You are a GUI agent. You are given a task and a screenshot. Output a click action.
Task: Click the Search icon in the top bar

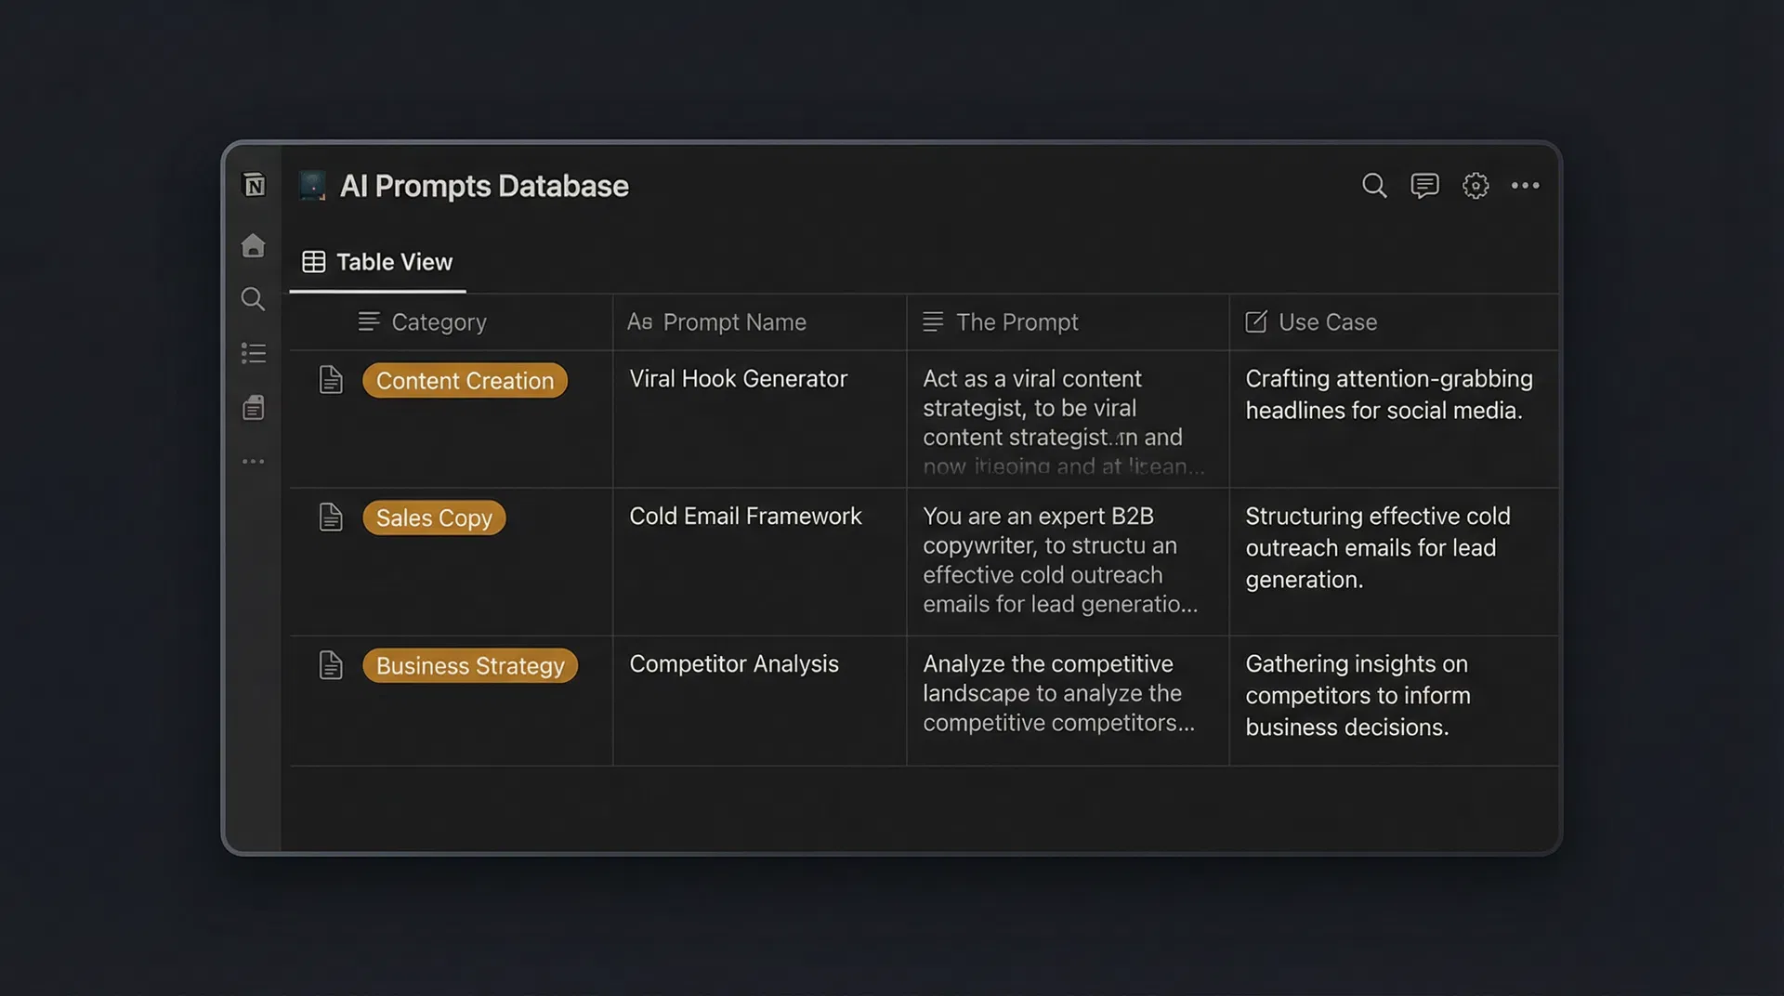[1374, 185]
